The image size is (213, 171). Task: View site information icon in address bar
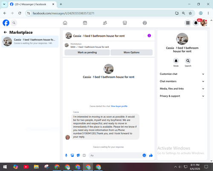[29, 13]
